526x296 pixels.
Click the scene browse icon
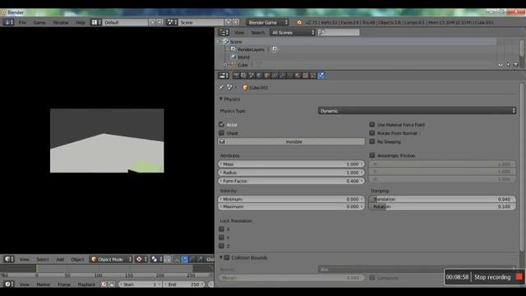coord(172,22)
